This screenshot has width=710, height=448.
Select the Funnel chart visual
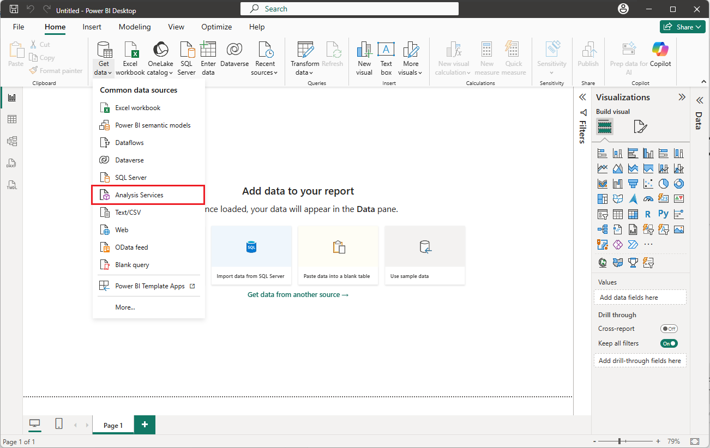click(x=633, y=184)
